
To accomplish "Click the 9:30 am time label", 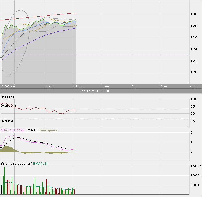I will [x=8, y=86].
